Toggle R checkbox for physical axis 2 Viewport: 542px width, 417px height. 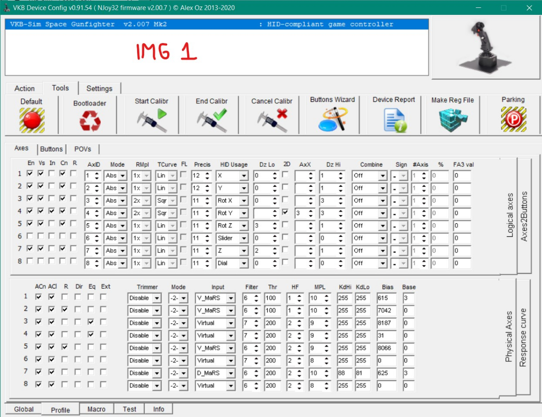65,309
